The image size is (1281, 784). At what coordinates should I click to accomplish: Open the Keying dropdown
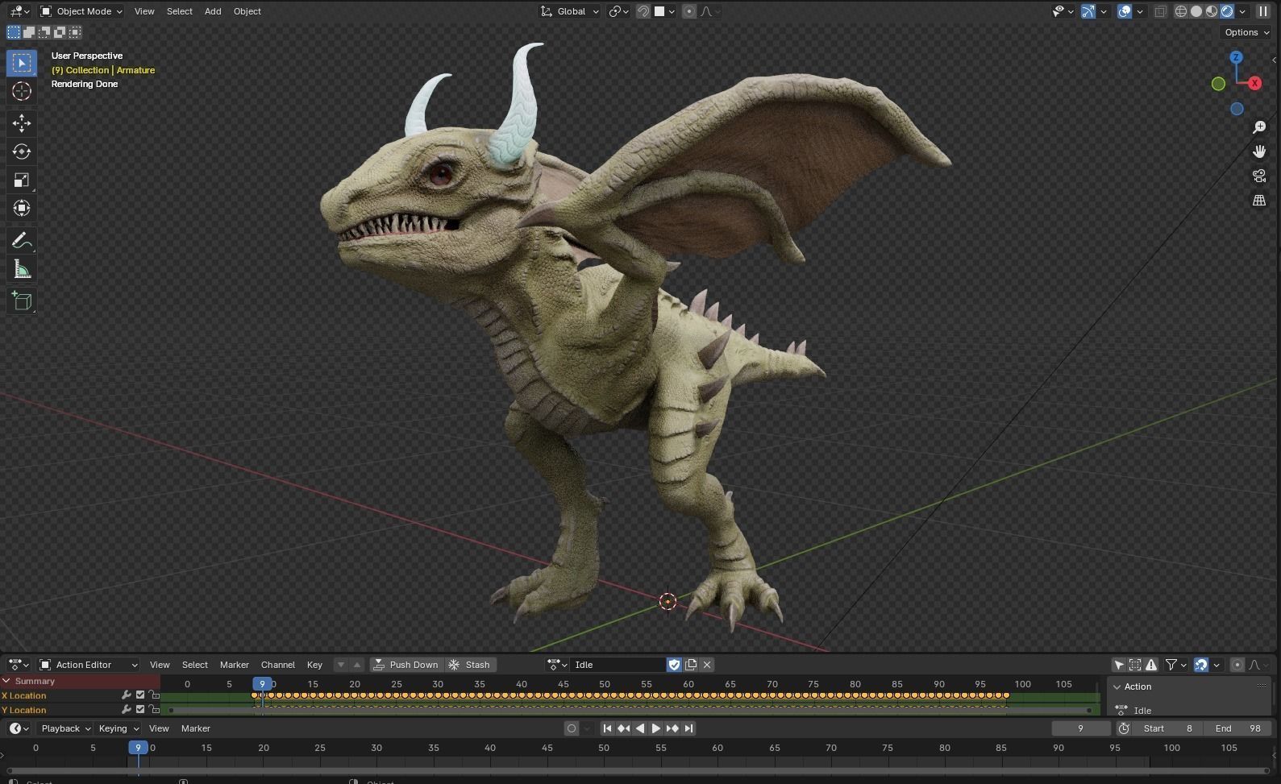click(x=118, y=728)
